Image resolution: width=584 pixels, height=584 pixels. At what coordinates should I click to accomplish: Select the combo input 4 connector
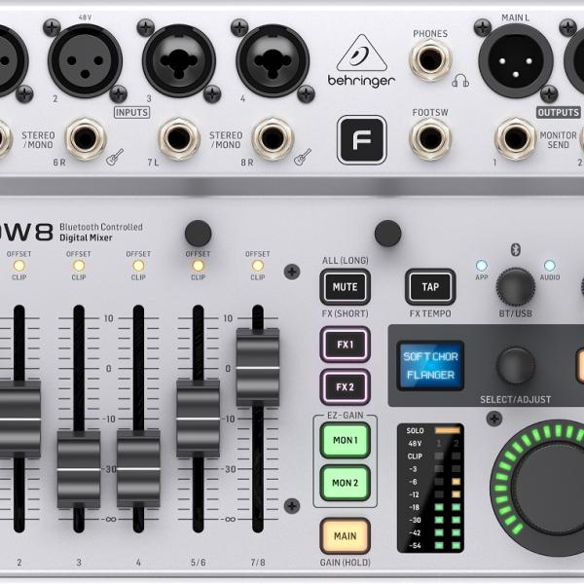273,60
